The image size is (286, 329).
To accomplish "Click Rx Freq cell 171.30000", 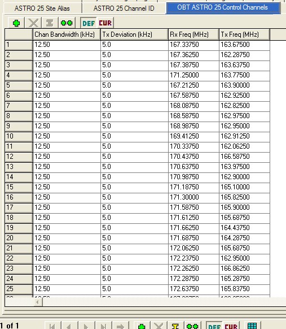I will [193, 198].
